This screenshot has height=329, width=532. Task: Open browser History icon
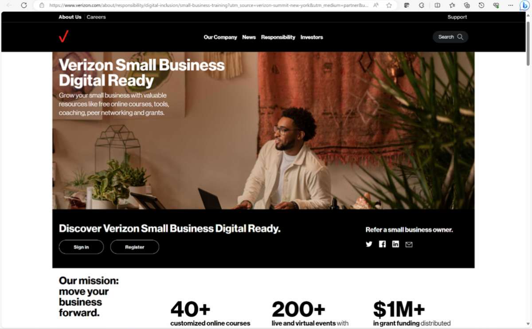481,5
